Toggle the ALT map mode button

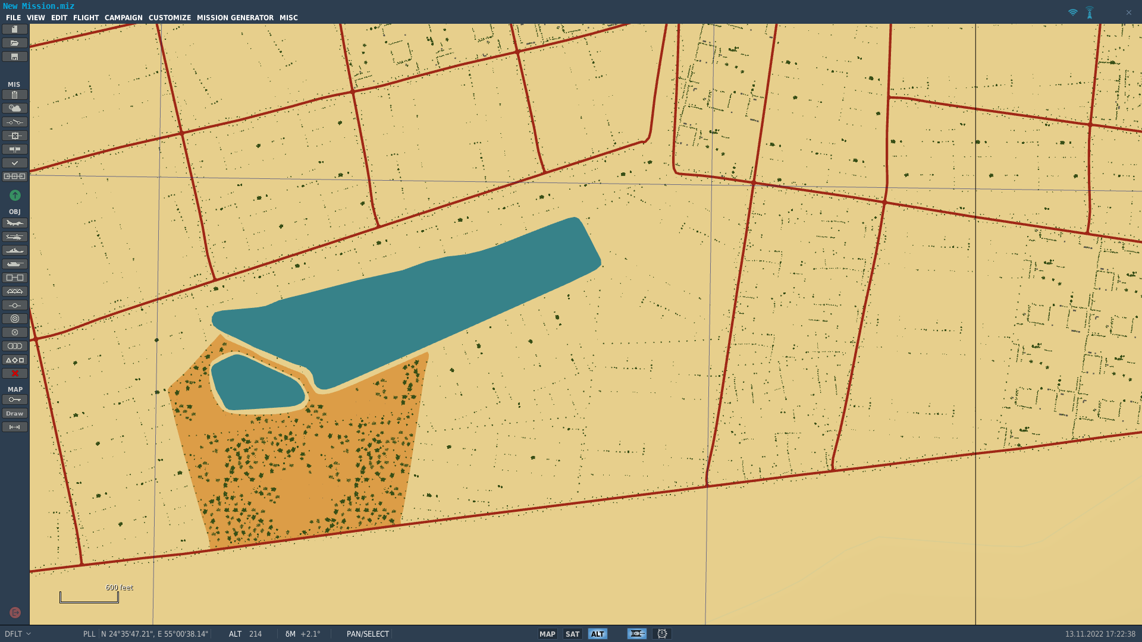tap(598, 634)
